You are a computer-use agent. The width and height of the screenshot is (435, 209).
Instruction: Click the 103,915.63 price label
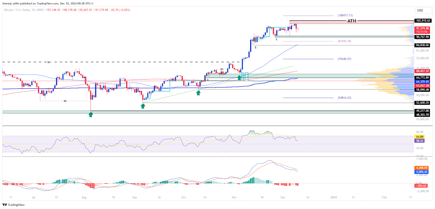coord(423,21)
